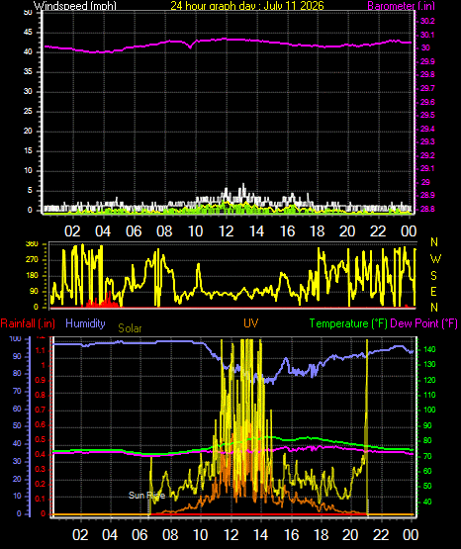
Task: Click the Sun Rise marker label
Action: [x=146, y=496]
